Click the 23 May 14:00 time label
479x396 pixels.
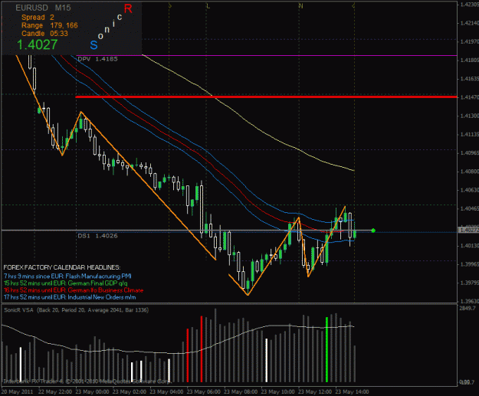352,391
